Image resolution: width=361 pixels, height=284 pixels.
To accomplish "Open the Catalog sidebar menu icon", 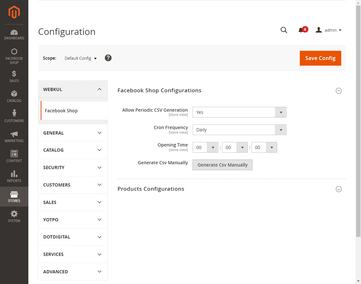I will (x=14, y=94).
